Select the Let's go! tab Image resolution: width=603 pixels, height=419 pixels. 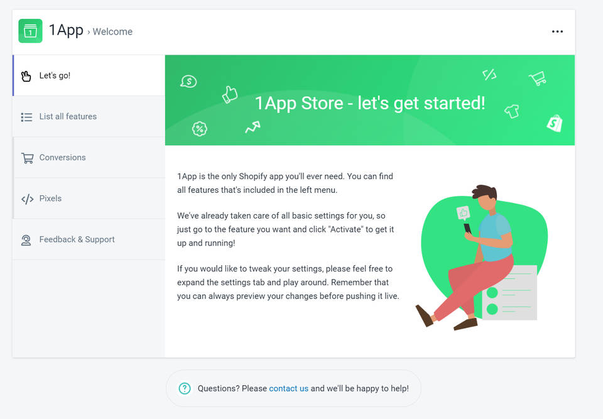[x=55, y=75]
